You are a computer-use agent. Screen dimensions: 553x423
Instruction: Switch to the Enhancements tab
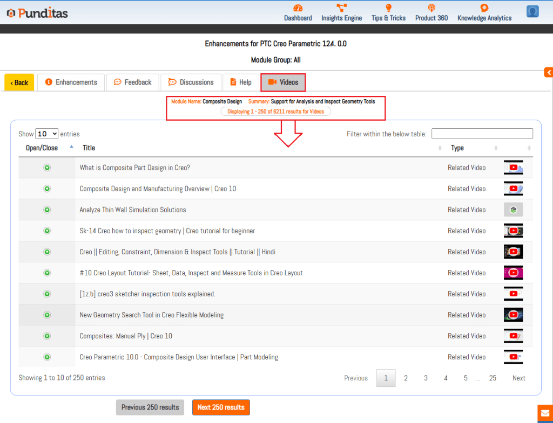71,82
